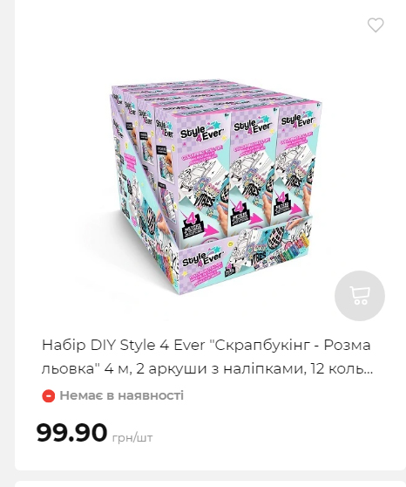This screenshot has width=406, height=487.
Task: Click the red out-of-stock circle icon
Action: tap(49, 395)
